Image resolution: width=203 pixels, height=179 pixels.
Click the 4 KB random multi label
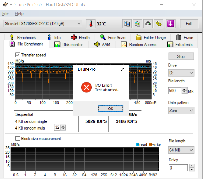[x=30, y=128]
